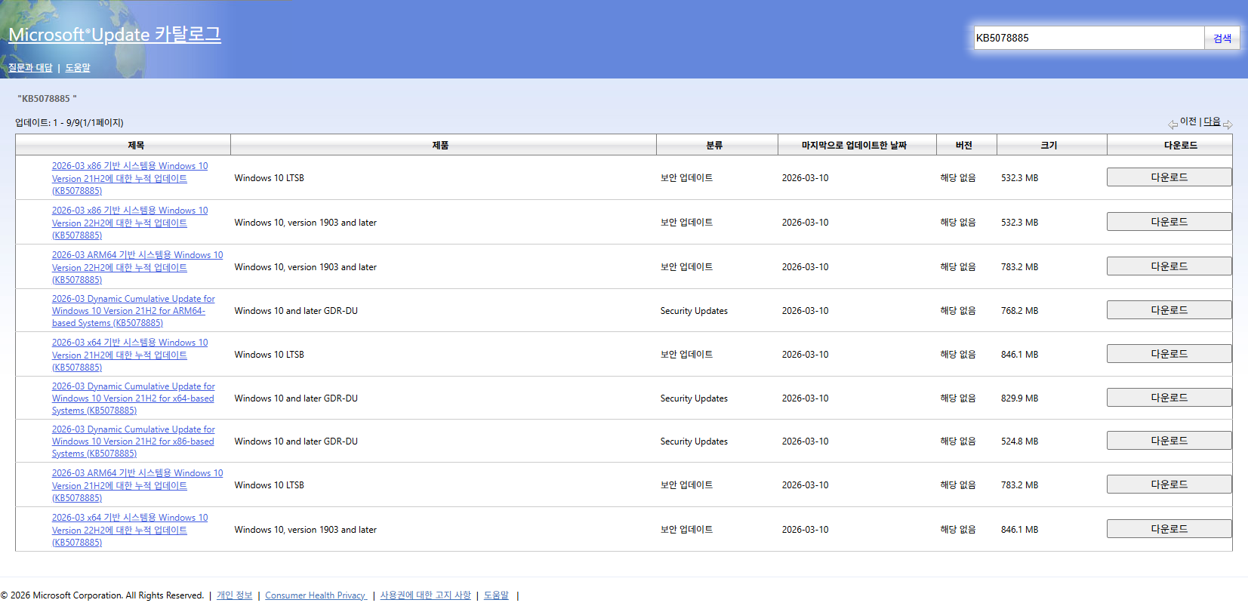Download the 524.8 MB x86 Dynamic update
This screenshot has height=606, width=1248.
(x=1169, y=441)
